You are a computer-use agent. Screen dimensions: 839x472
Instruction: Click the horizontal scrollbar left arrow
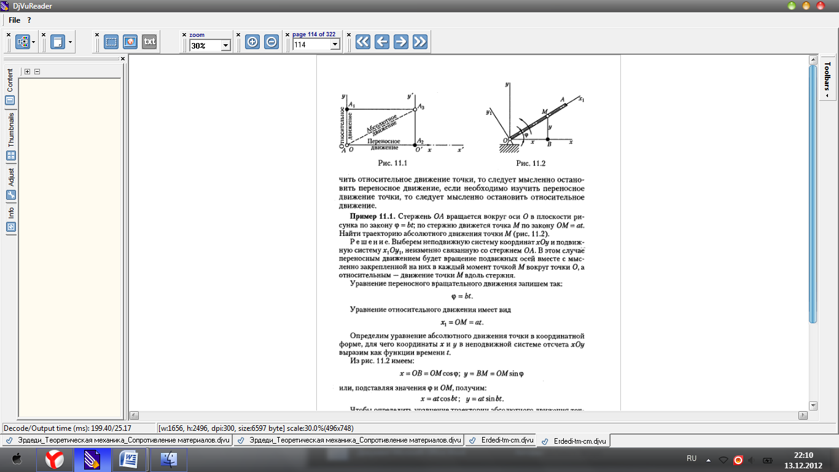coord(135,415)
